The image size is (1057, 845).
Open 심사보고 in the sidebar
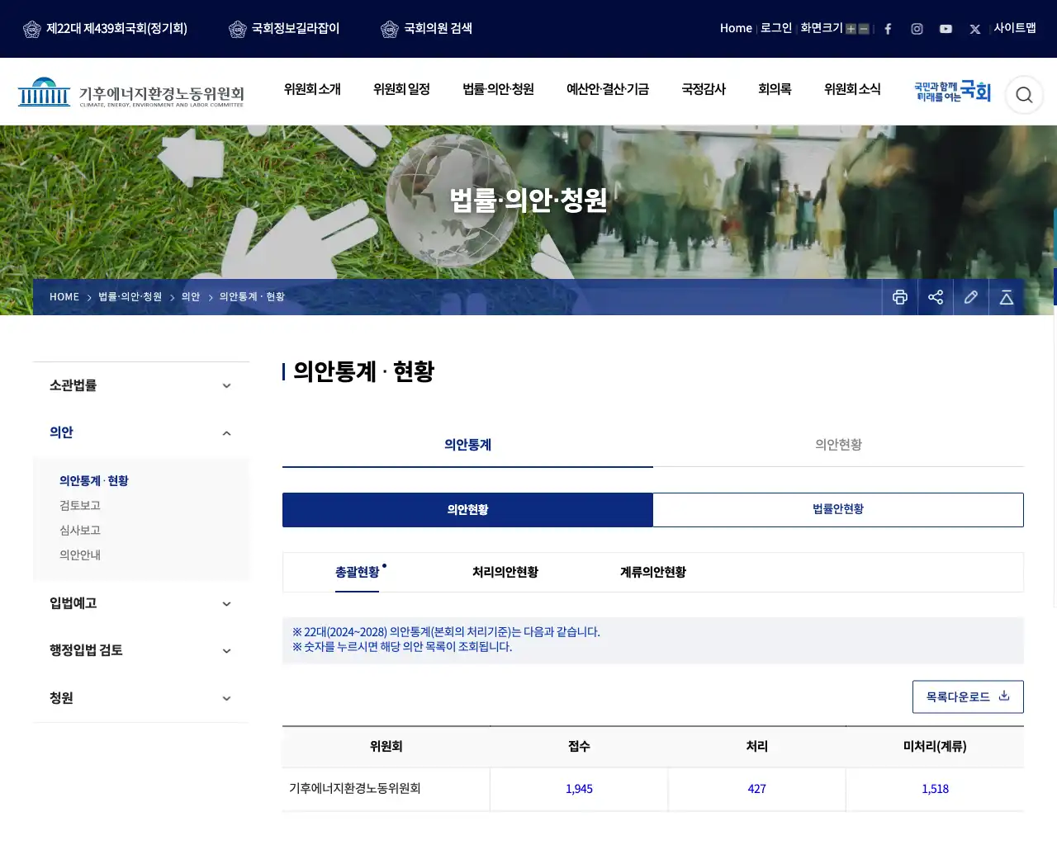pyautogui.click(x=80, y=530)
